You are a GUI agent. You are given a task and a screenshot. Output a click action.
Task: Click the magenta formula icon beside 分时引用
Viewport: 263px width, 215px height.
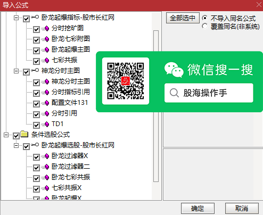click(47, 114)
